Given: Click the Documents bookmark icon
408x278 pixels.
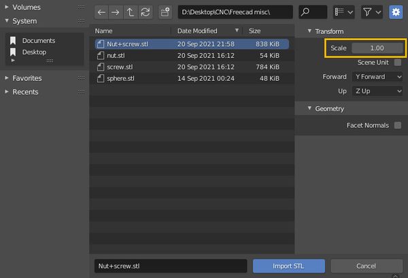Looking at the screenshot, I should click(13, 41).
